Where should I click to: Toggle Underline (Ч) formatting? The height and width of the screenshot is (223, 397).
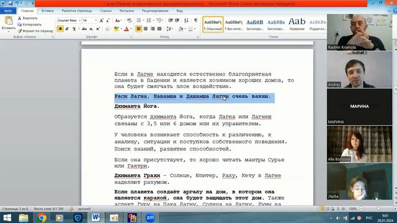click(x=74, y=29)
